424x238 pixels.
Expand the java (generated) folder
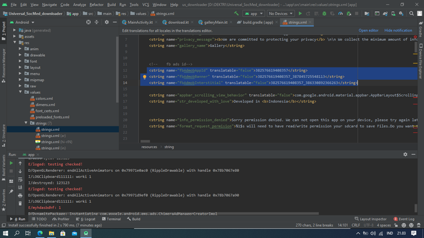pyautogui.click(x=15, y=30)
